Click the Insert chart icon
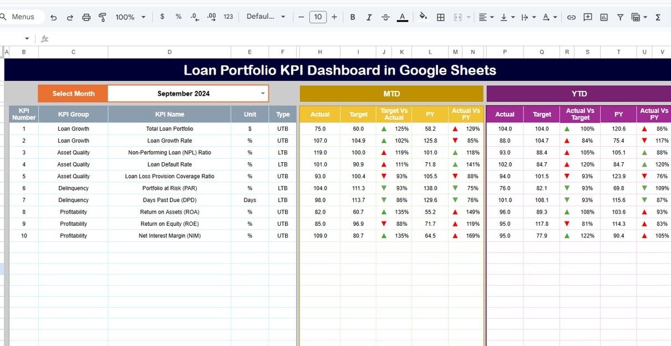The image size is (671, 346). 604,17
